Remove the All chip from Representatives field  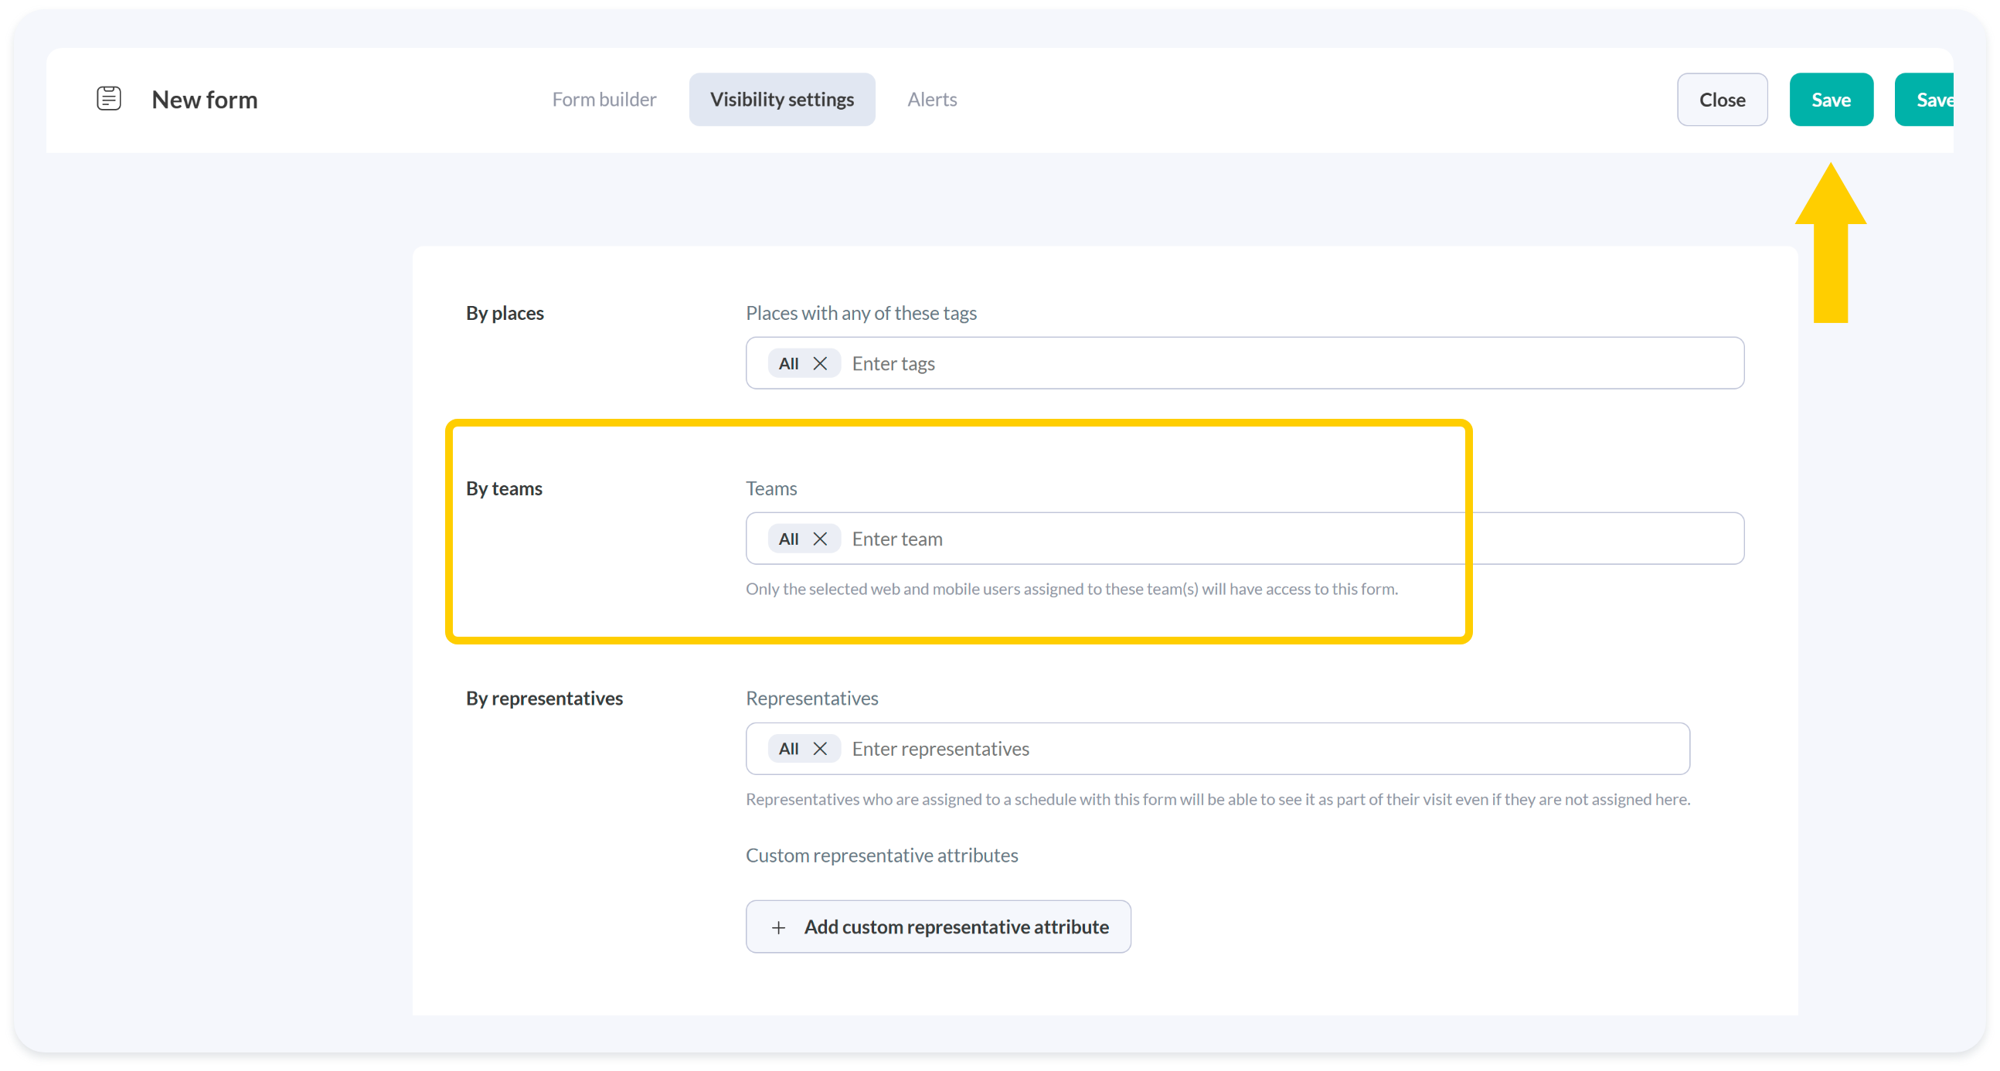pos(820,748)
